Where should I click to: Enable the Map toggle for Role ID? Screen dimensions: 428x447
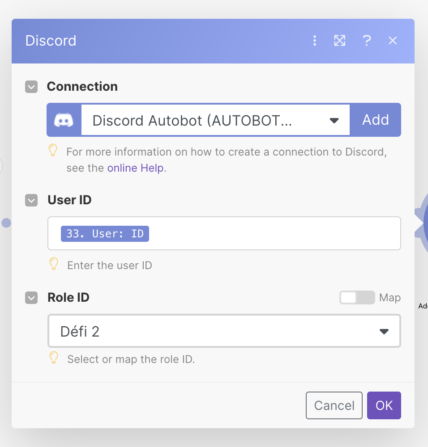pyautogui.click(x=357, y=297)
